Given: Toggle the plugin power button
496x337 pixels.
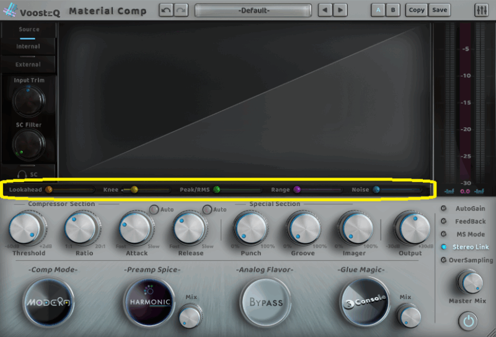Looking at the screenshot, I should (469, 320).
